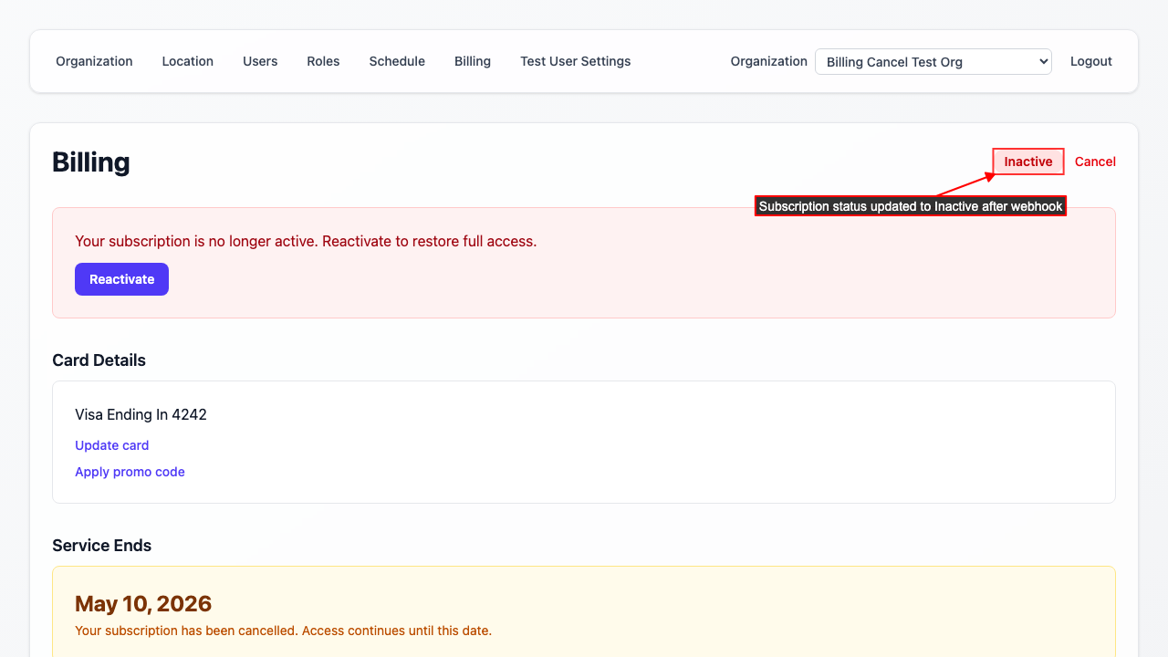The height and width of the screenshot is (657, 1168).
Task: Open the Schedule view
Action: (396, 61)
